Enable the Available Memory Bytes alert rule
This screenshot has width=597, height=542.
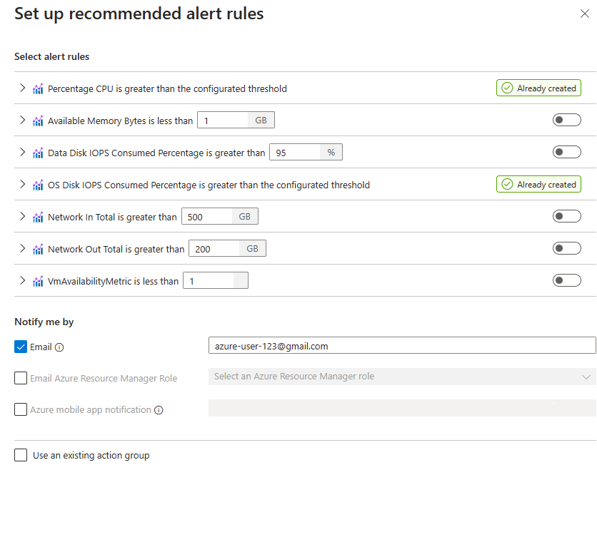point(566,121)
